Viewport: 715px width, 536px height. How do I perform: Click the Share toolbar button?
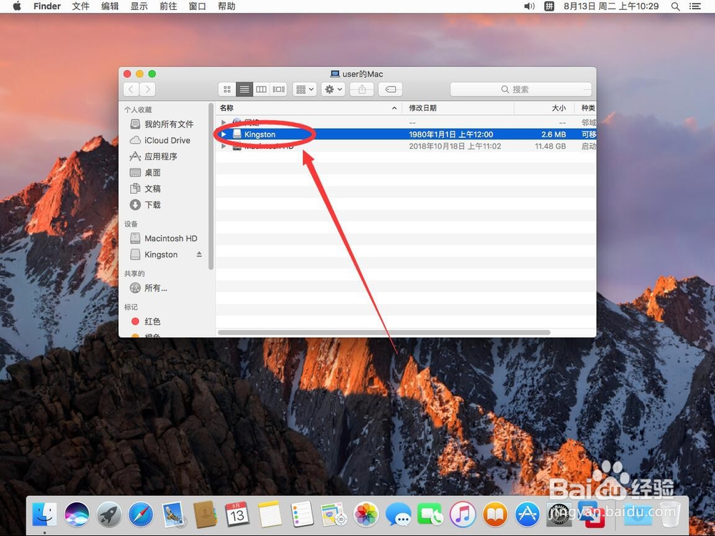click(x=362, y=89)
